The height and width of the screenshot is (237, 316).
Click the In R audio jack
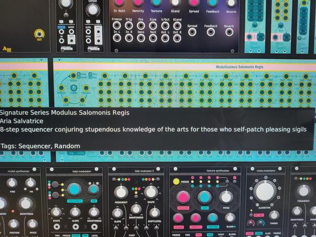[x=129, y=38]
